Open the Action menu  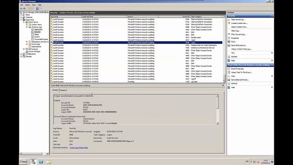click(x=27, y=5)
